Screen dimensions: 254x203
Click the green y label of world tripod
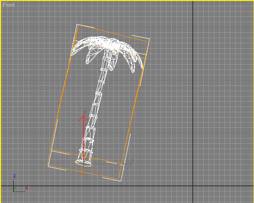tap(15, 189)
